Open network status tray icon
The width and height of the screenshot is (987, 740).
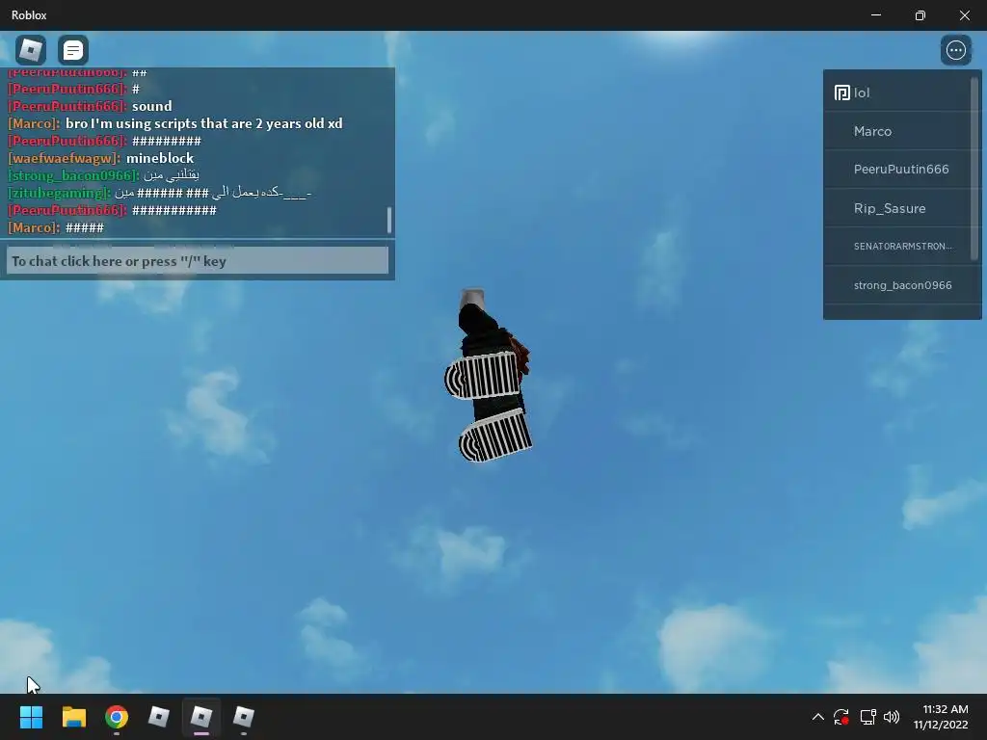click(868, 717)
